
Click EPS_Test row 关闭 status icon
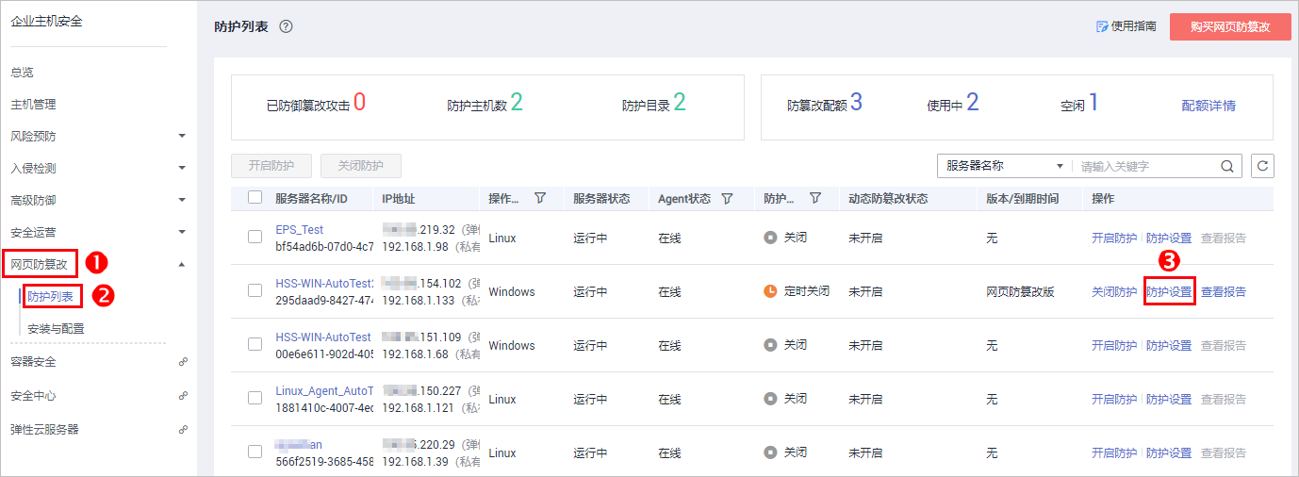770,238
